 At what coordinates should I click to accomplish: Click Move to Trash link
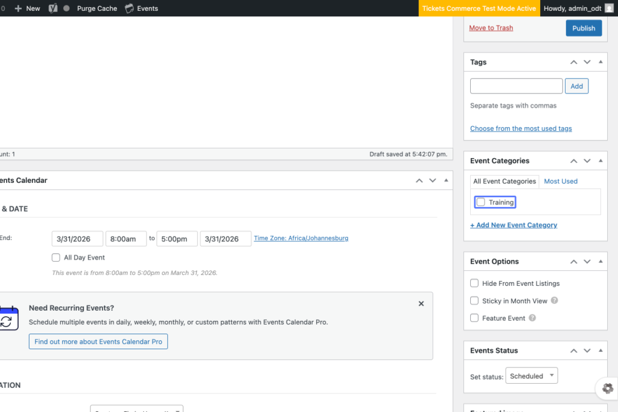491,28
